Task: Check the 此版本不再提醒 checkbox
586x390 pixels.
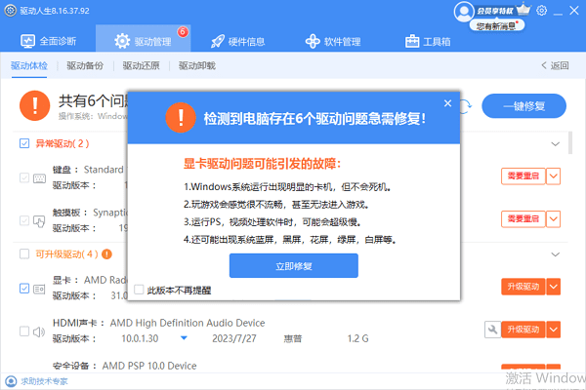Action: 139,290
